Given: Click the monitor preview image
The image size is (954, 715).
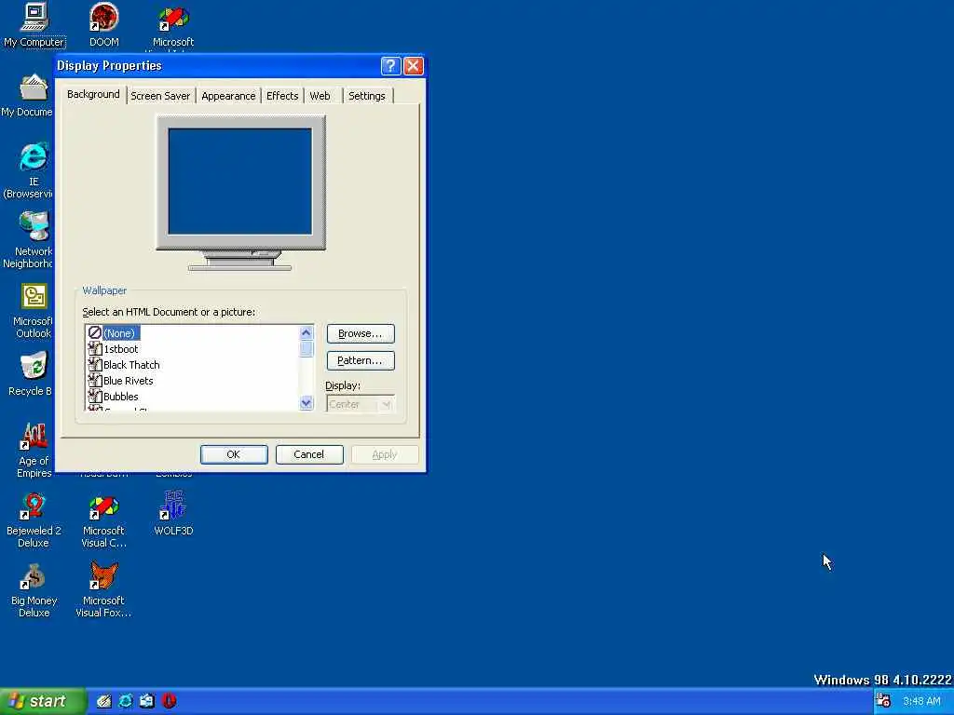Looking at the screenshot, I should [x=240, y=193].
